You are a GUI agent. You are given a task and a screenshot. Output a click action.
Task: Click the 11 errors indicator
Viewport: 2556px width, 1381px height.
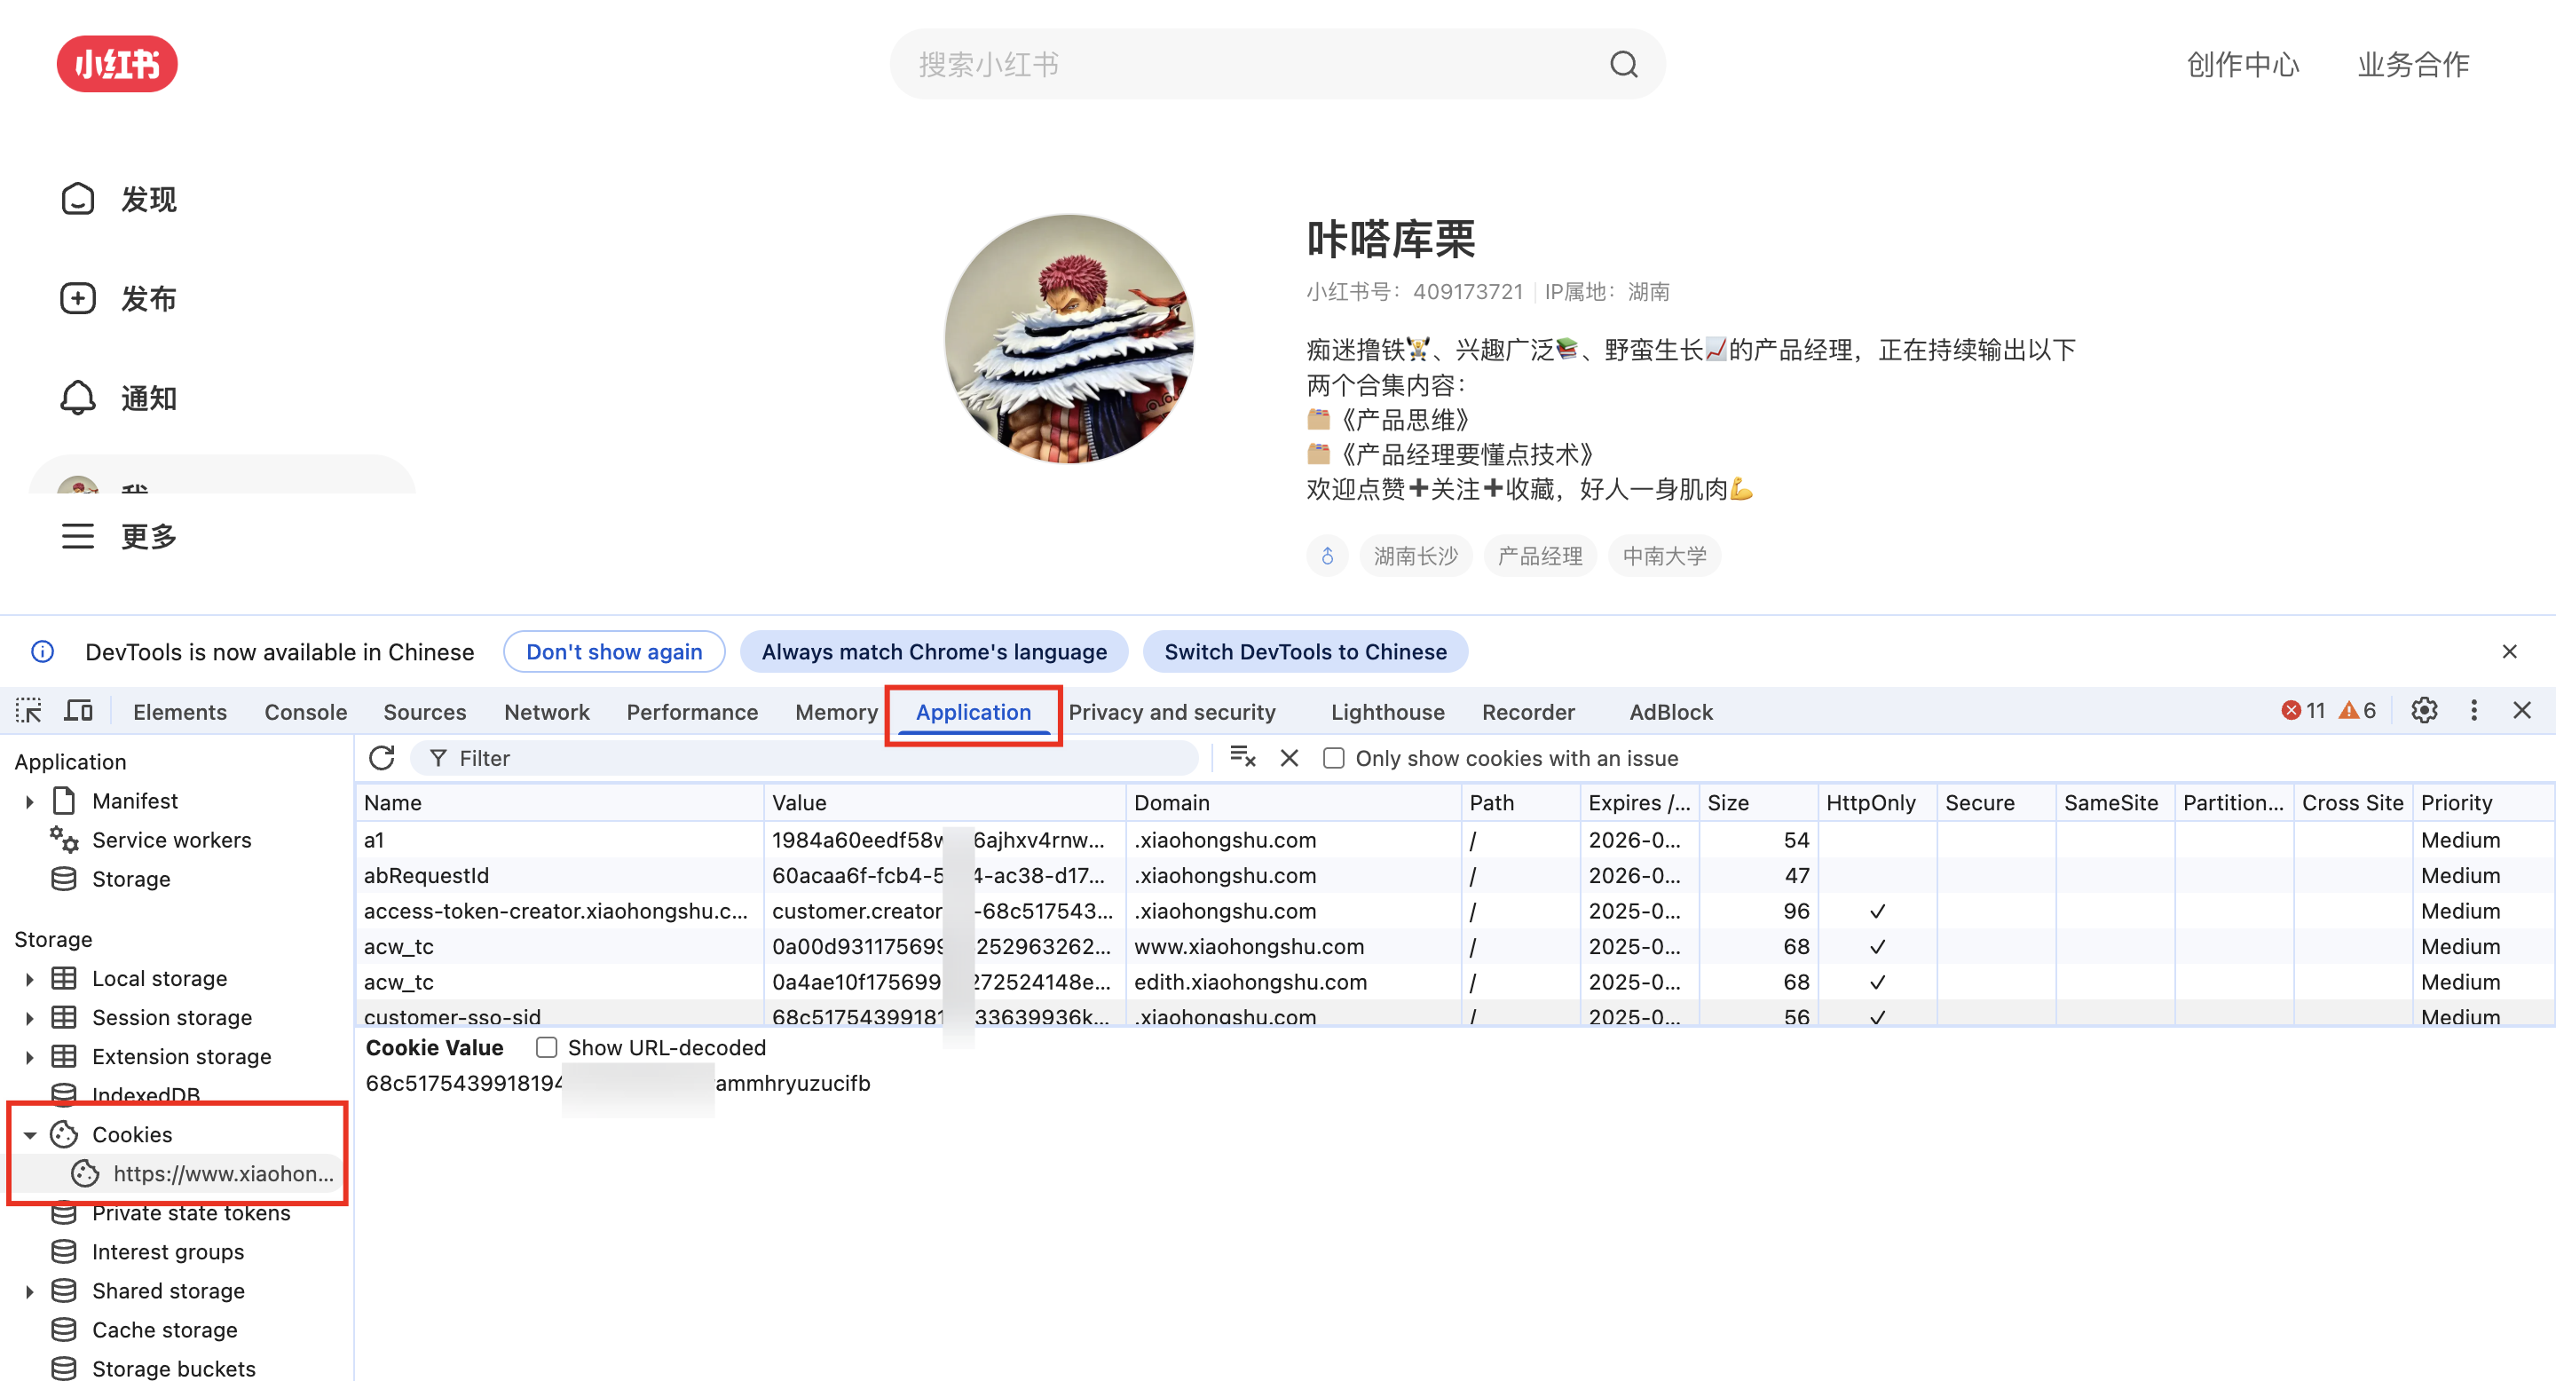tap(2303, 710)
